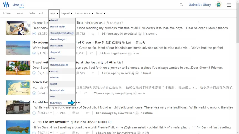Upvote the Crete Day 5 post
The width and height of the screenshot is (239, 134).
click(x=34, y=53)
